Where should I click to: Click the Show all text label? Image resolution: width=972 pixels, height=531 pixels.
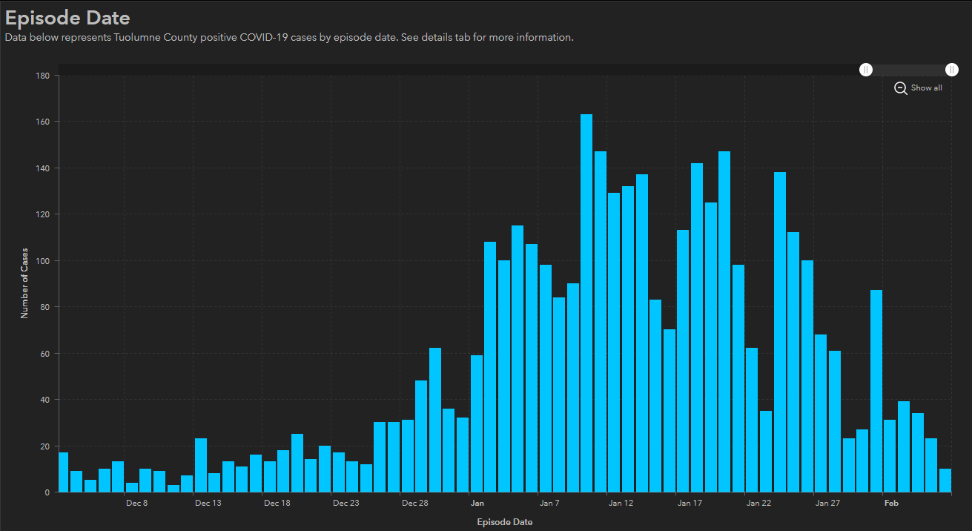(926, 88)
